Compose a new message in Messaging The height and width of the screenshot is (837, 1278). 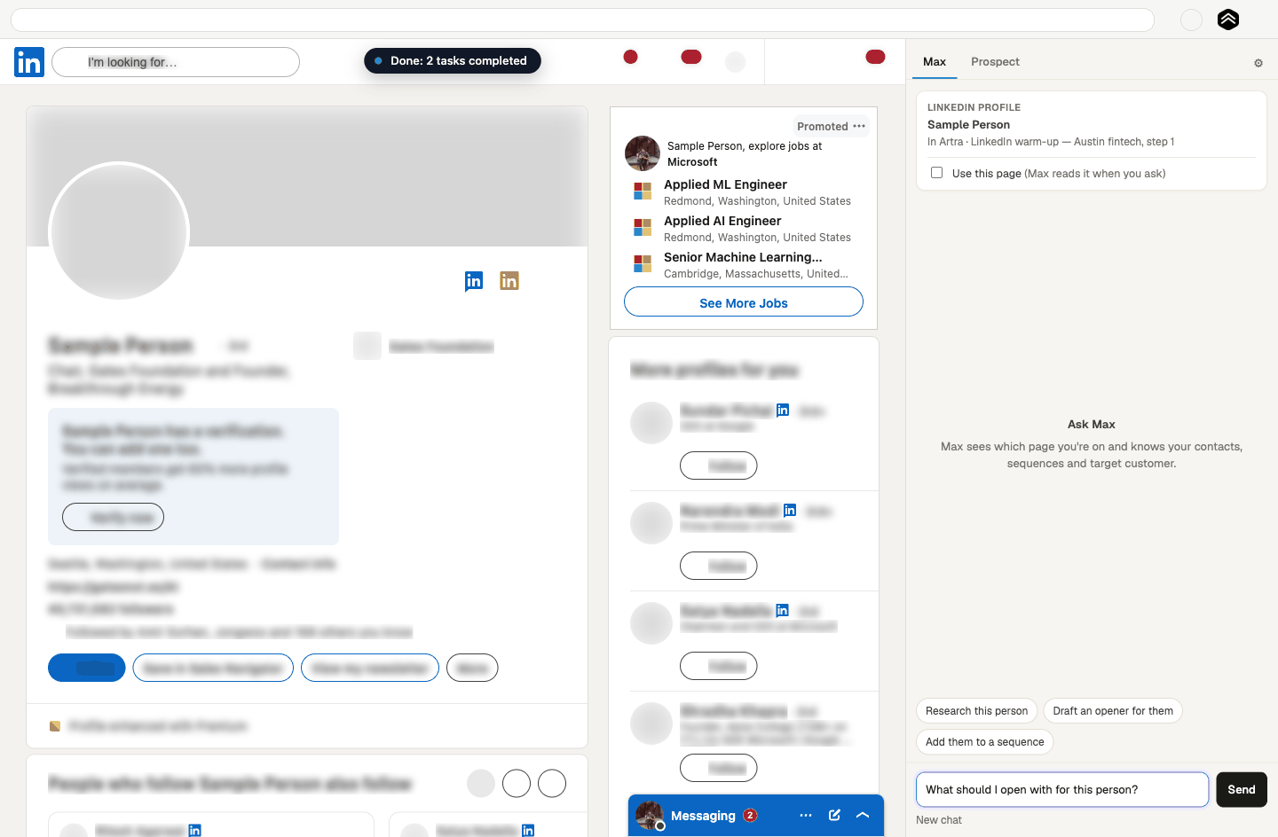pyautogui.click(x=834, y=815)
